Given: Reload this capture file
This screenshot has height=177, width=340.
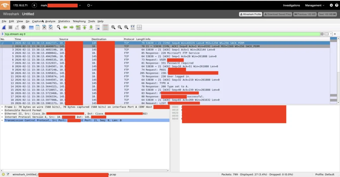Looking at the screenshot, I should [x=51, y=27].
